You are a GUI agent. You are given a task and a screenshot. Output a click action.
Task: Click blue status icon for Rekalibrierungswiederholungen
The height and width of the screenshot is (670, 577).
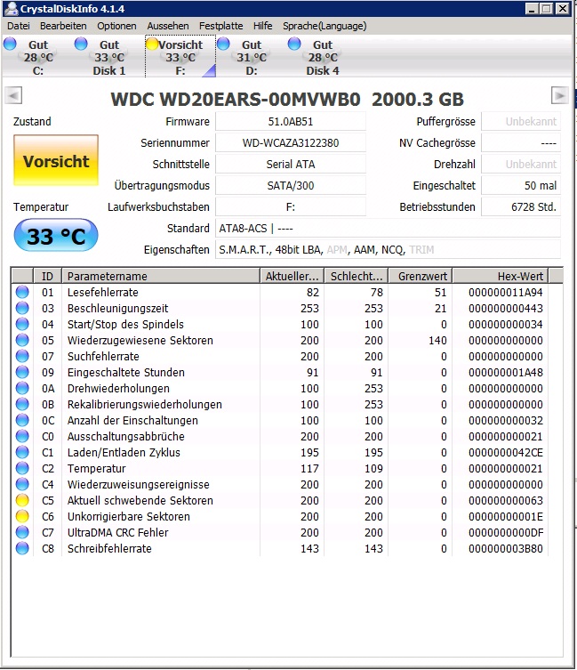pyautogui.click(x=22, y=404)
